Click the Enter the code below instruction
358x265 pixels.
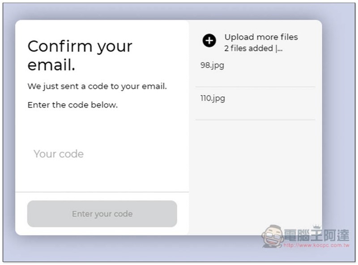tap(72, 105)
